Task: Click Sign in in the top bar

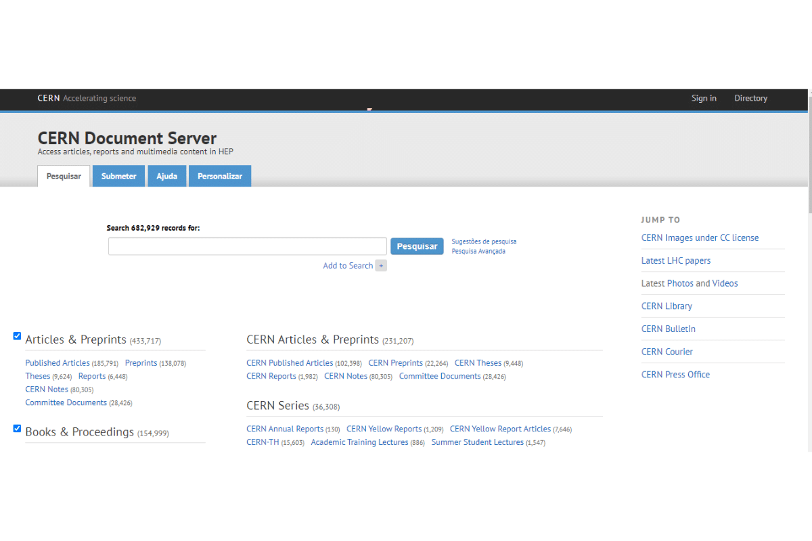Action: tap(704, 98)
